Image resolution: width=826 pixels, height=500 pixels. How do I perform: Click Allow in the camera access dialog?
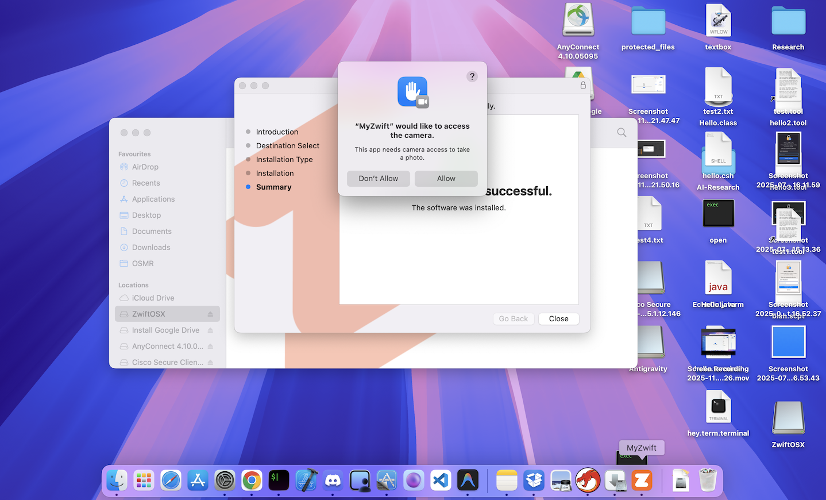(x=446, y=179)
